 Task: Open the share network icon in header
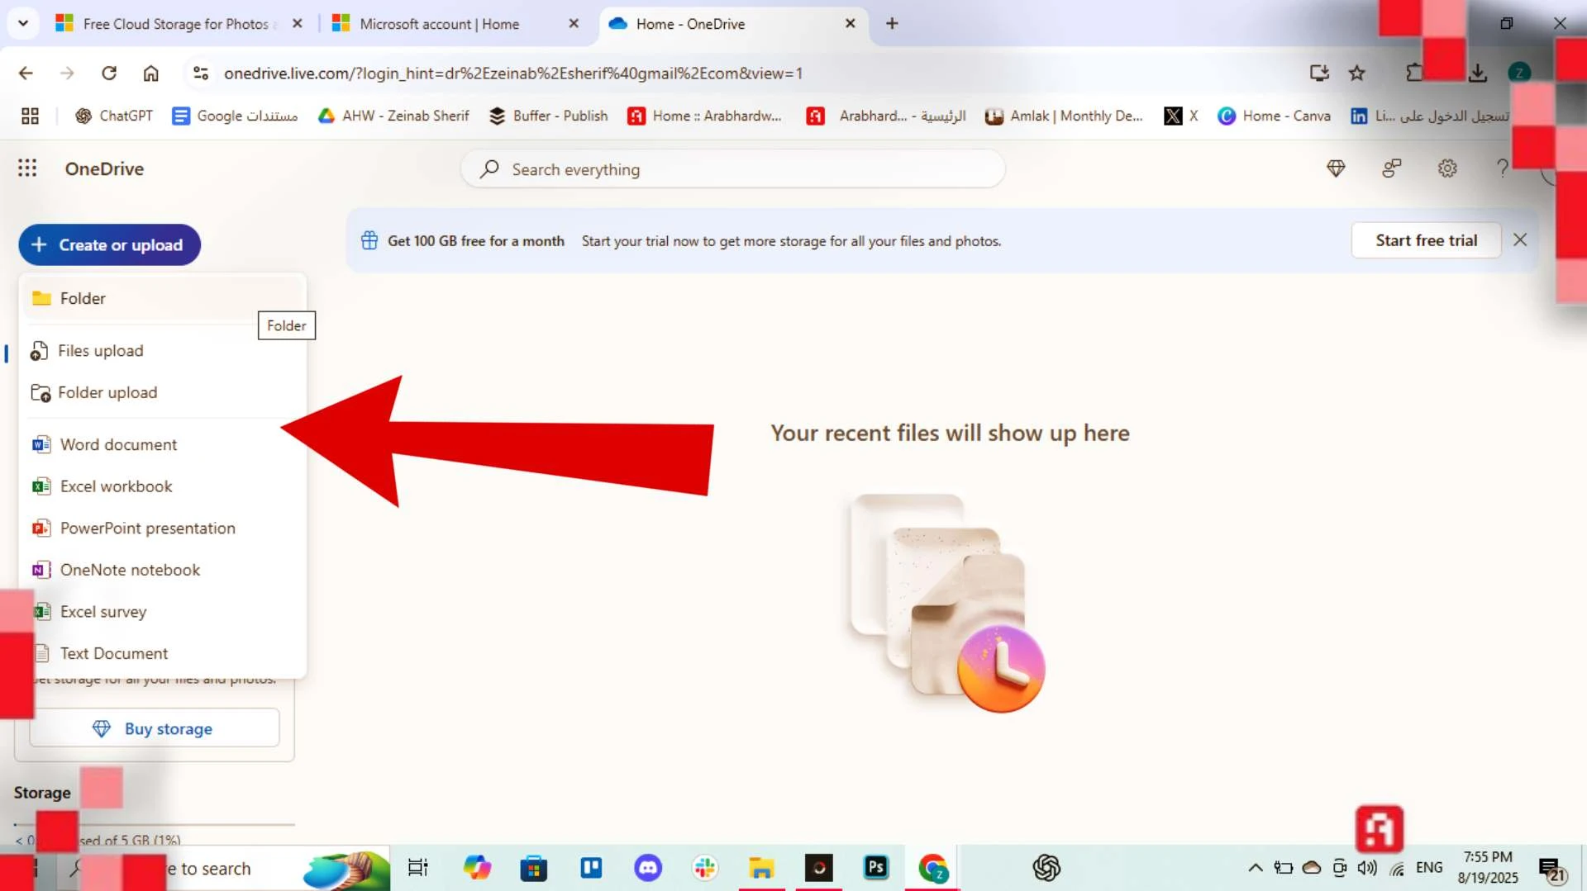click(x=1391, y=168)
